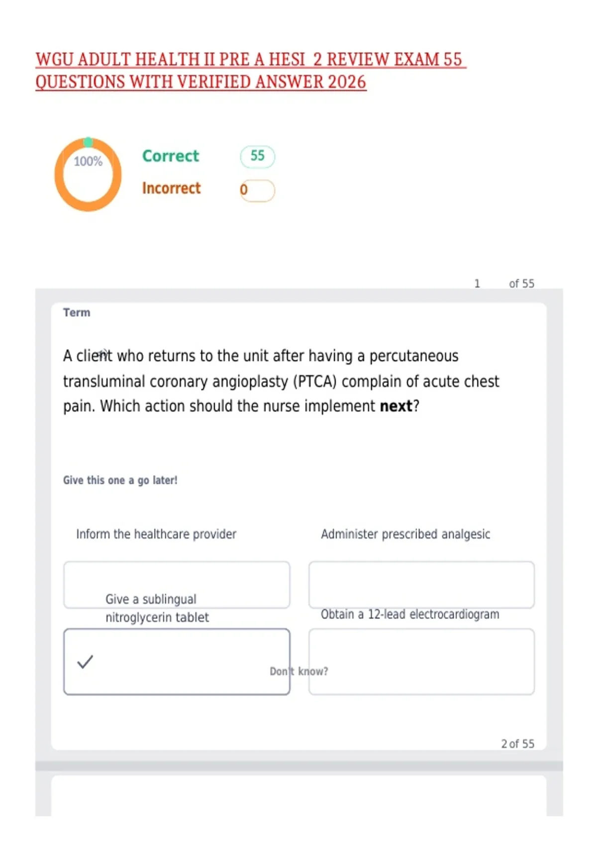Click the Correct label
Viewport: 597px width, 846px height.
click(x=171, y=156)
